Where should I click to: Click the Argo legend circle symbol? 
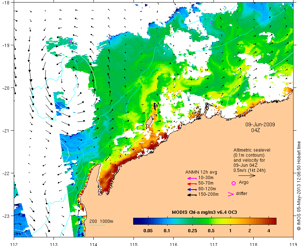point(234,183)
